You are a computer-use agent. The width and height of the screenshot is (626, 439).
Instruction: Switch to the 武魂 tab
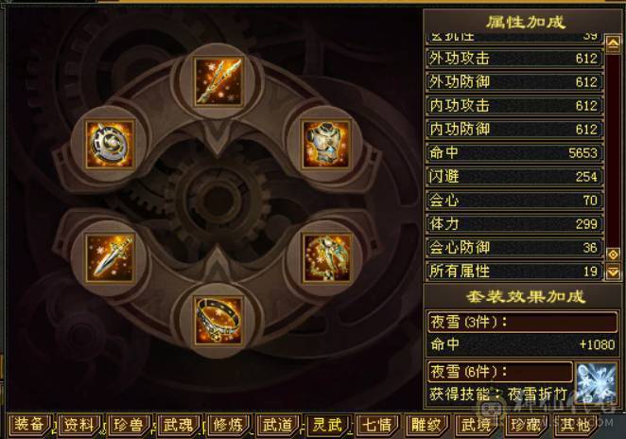tap(179, 424)
